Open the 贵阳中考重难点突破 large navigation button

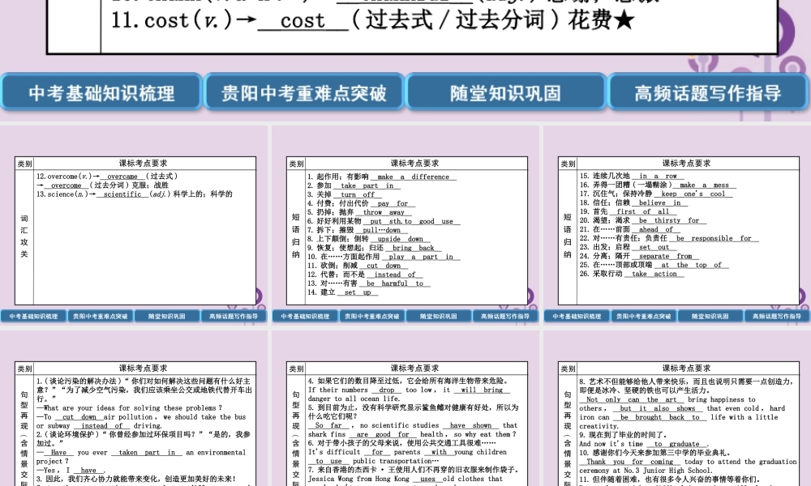[304, 92]
